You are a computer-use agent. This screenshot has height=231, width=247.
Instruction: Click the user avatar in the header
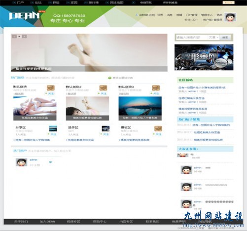coord(230,17)
